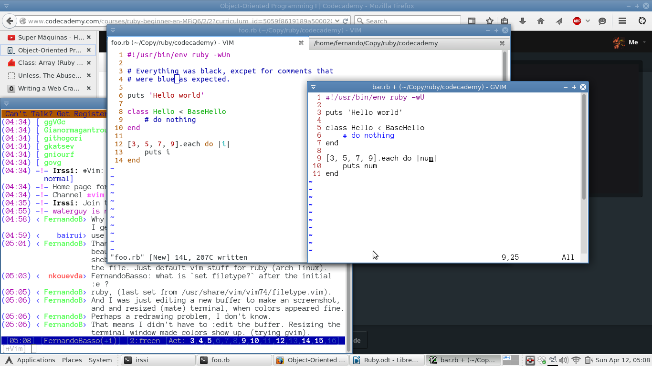Click the battery charging tray icon
Screen dimensions: 652x366
click(589, 360)
